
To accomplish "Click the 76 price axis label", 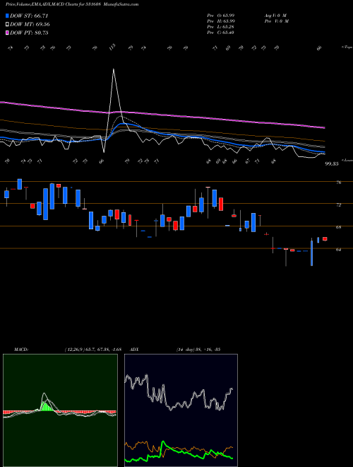I will coord(338,183).
